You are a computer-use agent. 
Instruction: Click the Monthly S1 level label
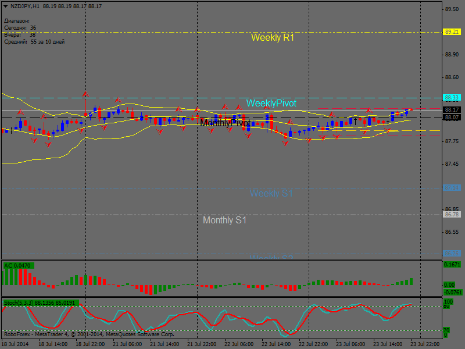click(x=224, y=220)
